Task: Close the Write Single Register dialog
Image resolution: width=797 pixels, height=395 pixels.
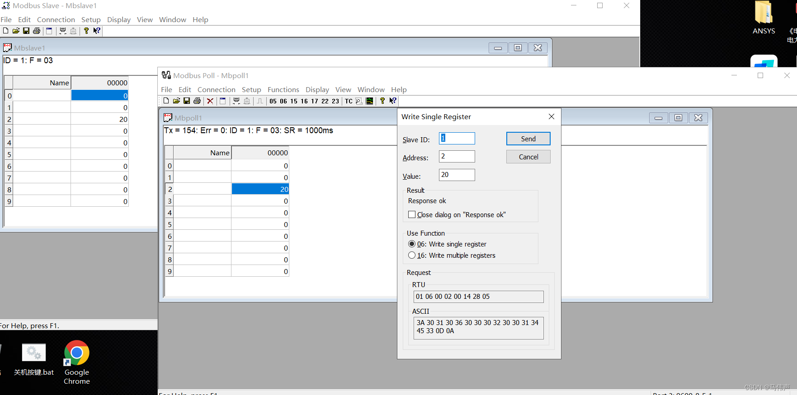Action: click(552, 116)
